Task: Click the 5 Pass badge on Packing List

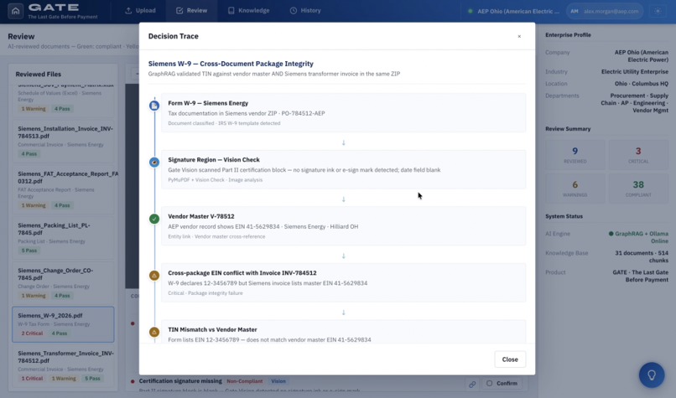Action: pyautogui.click(x=29, y=251)
